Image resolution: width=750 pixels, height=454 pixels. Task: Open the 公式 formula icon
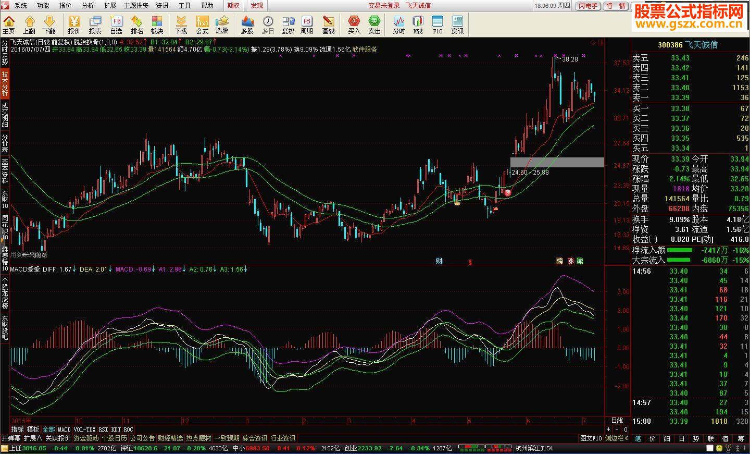[202, 24]
